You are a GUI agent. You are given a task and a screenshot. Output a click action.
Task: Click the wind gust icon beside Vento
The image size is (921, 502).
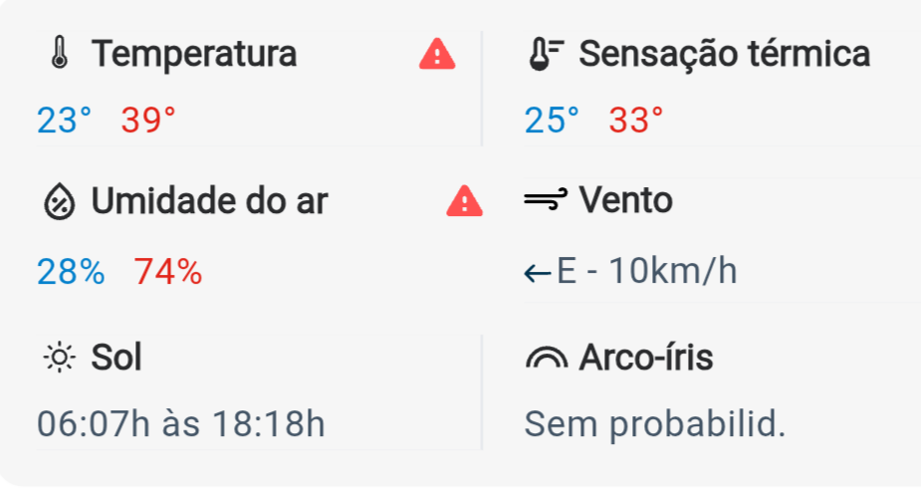[x=546, y=199]
